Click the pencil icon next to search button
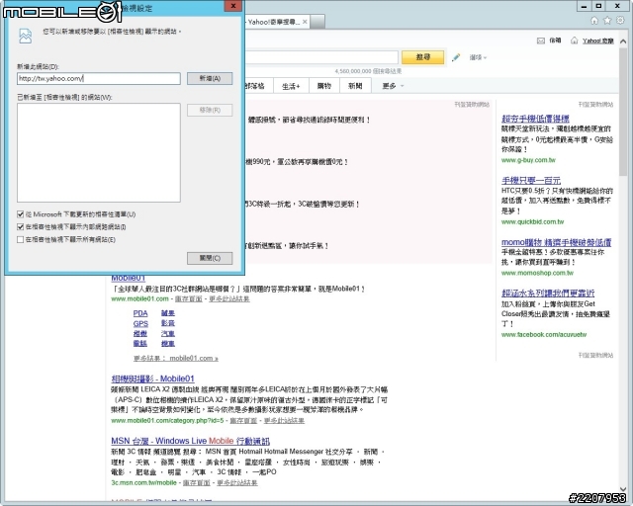The image size is (633, 506). [456, 57]
